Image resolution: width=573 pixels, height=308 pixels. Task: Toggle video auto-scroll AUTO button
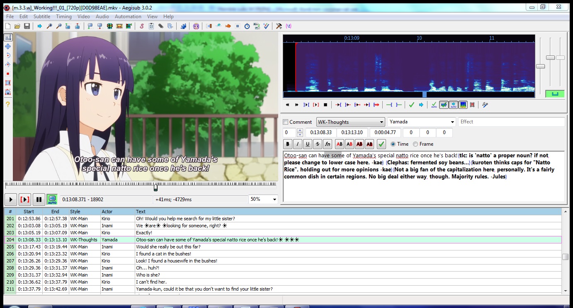(x=52, y=200)
